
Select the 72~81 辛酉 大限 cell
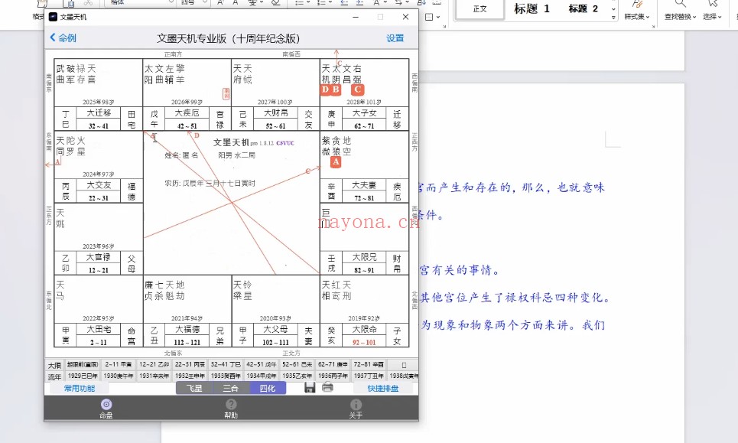[x=369, y=365]
